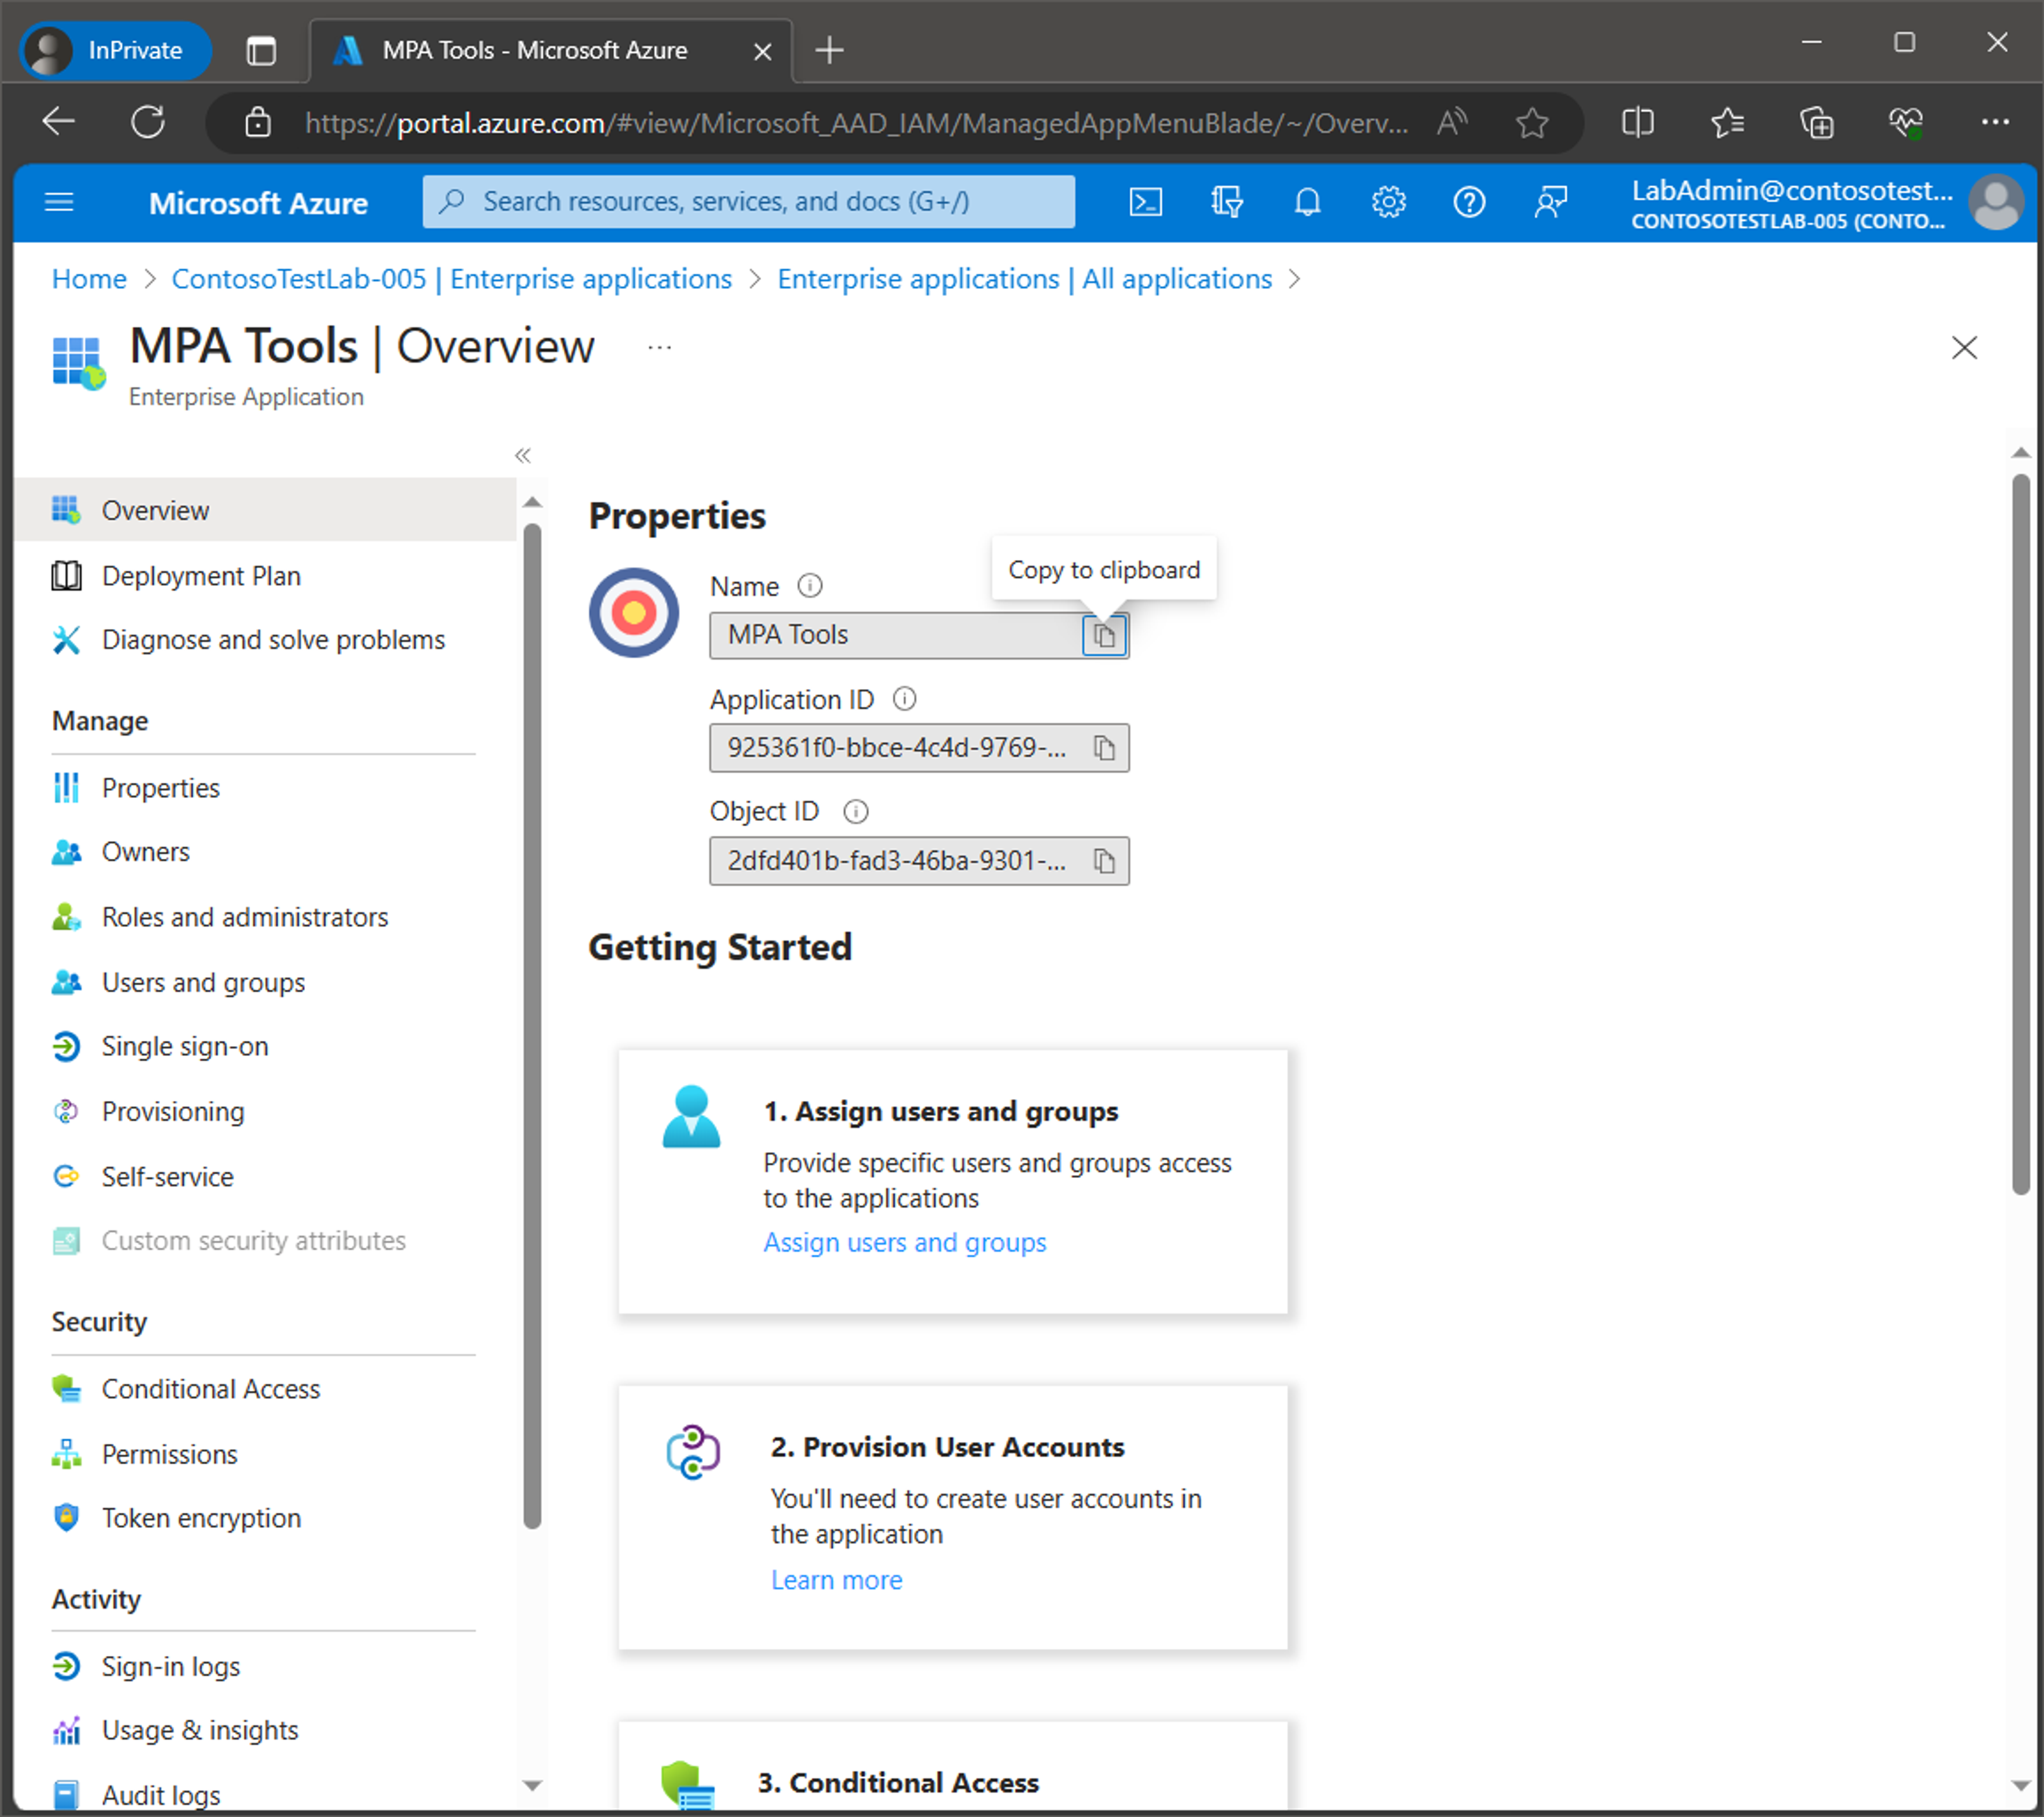
Task: Copy the Object ID to clipboard
Action: pyautogui.click(x=1104, y=861)
